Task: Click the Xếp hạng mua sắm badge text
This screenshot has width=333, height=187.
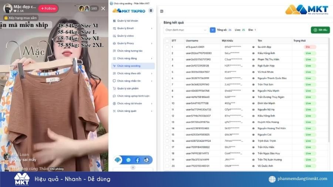Action: point(23,18)
